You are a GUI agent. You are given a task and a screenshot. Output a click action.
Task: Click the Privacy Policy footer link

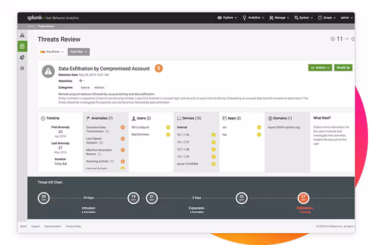[73, 226]
